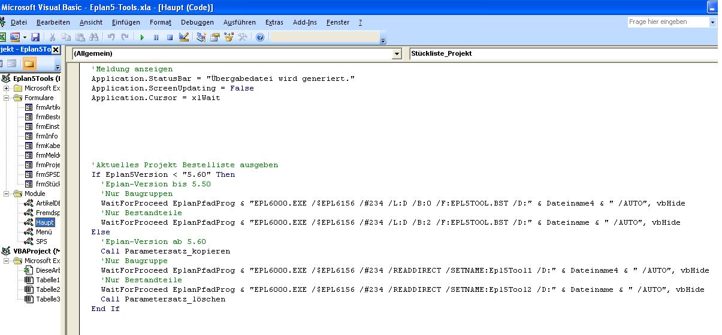Click the Stückliste_Projekt procedure combo box
The width and height of the screenshot is (722, 335).
[x=565, y=53]
